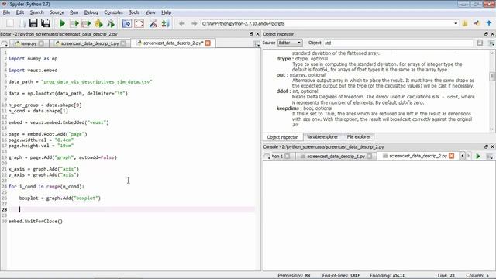Viewport: 496px width, 279px height.
Task: Open the Search menu
Action: (x=36, y=12)
